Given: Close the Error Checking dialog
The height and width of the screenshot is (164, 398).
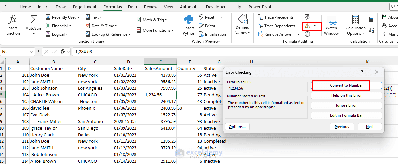Looking at the screenshot, I should 377,72.
